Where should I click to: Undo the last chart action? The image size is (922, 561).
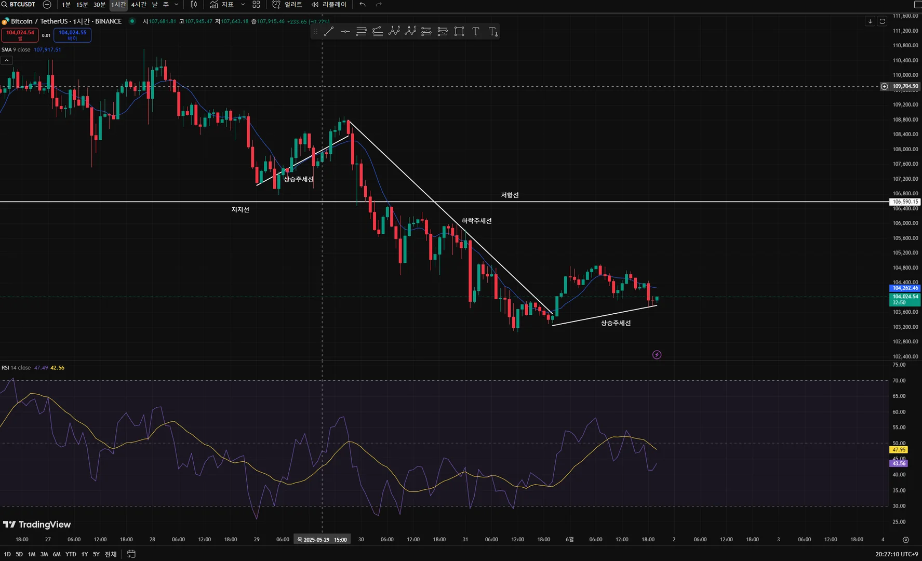pyautogui.click(x=363, y=5)
